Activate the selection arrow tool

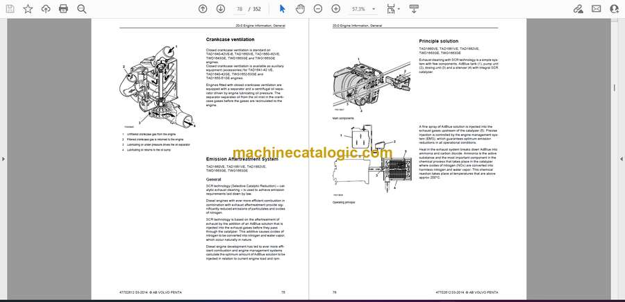282,9
